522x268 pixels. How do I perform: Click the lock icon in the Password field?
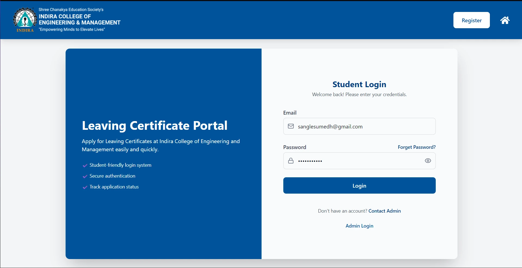click(x=291, y=160)
